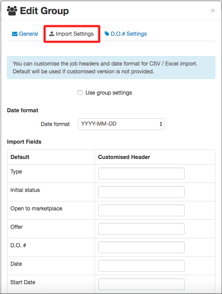Click the Use group settings label
Image resolution: width=222 pixels, height=294 pixels.
tap(109, 93)
